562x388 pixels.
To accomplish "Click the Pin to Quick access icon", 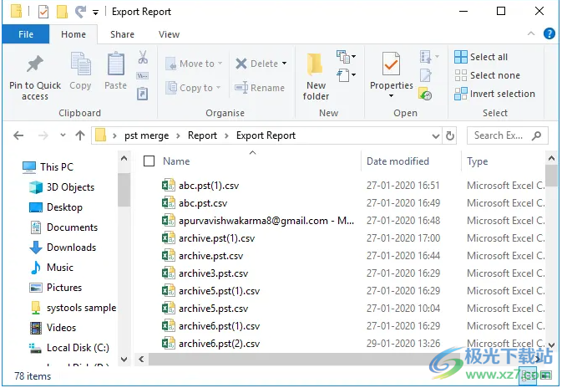I will click(34, 65).
